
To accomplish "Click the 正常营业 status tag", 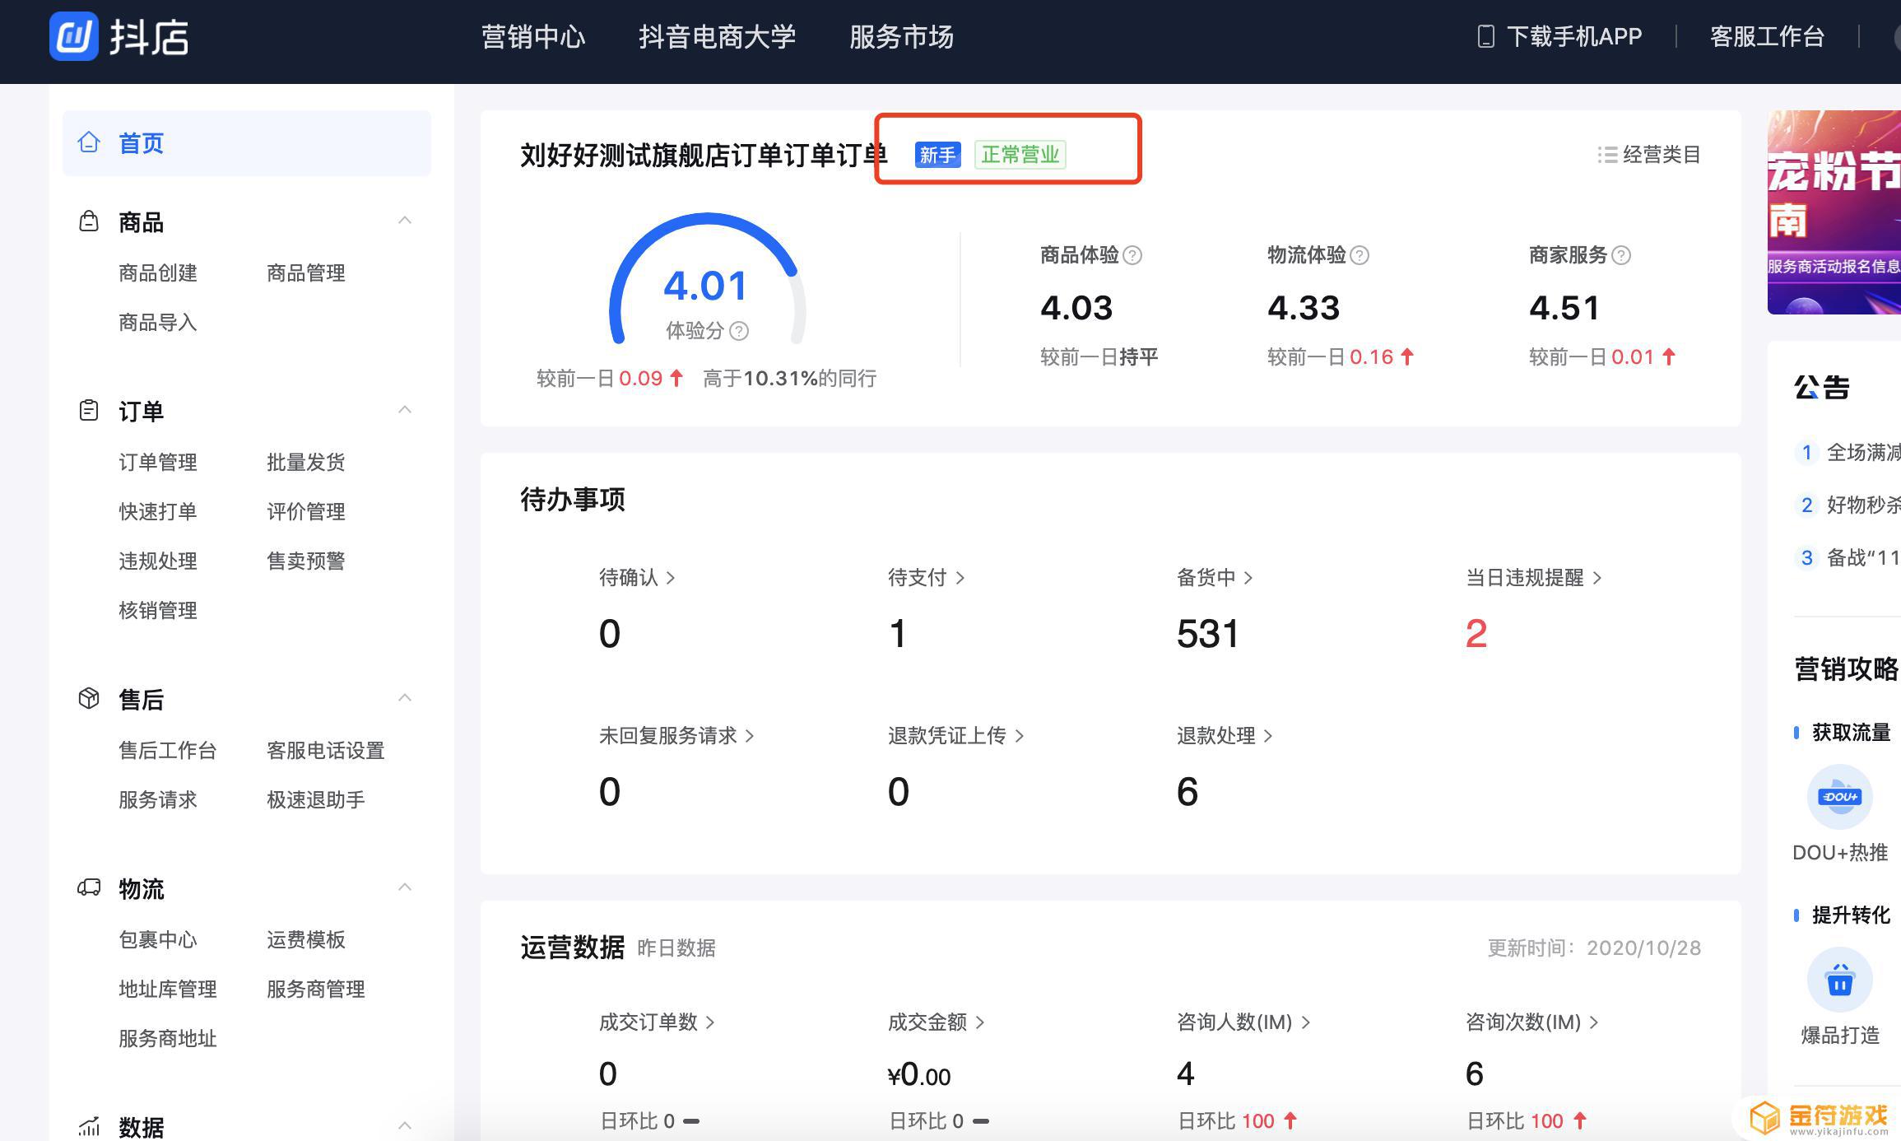I will (1020, 155).
